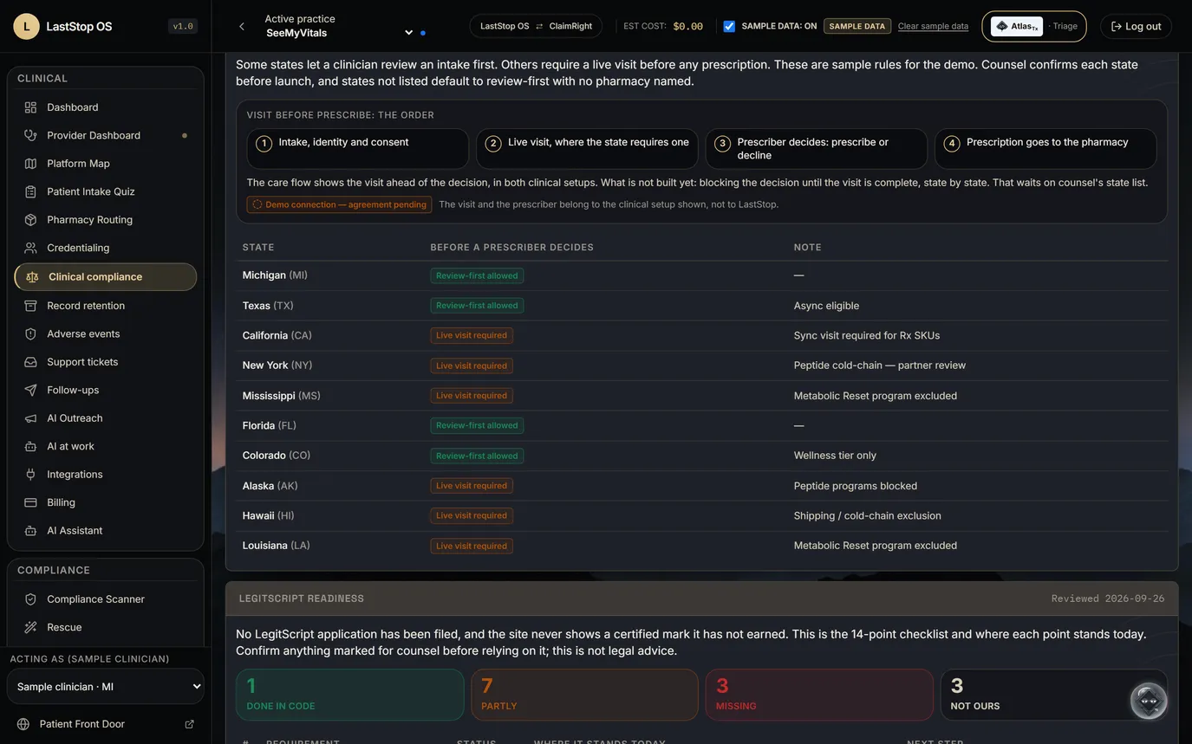
Task: Click the 3 Missing summary card
Action: [x=819, y=695]
